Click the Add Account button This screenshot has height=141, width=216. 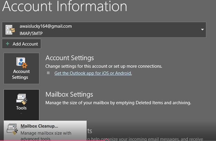(x=21, y=44)
